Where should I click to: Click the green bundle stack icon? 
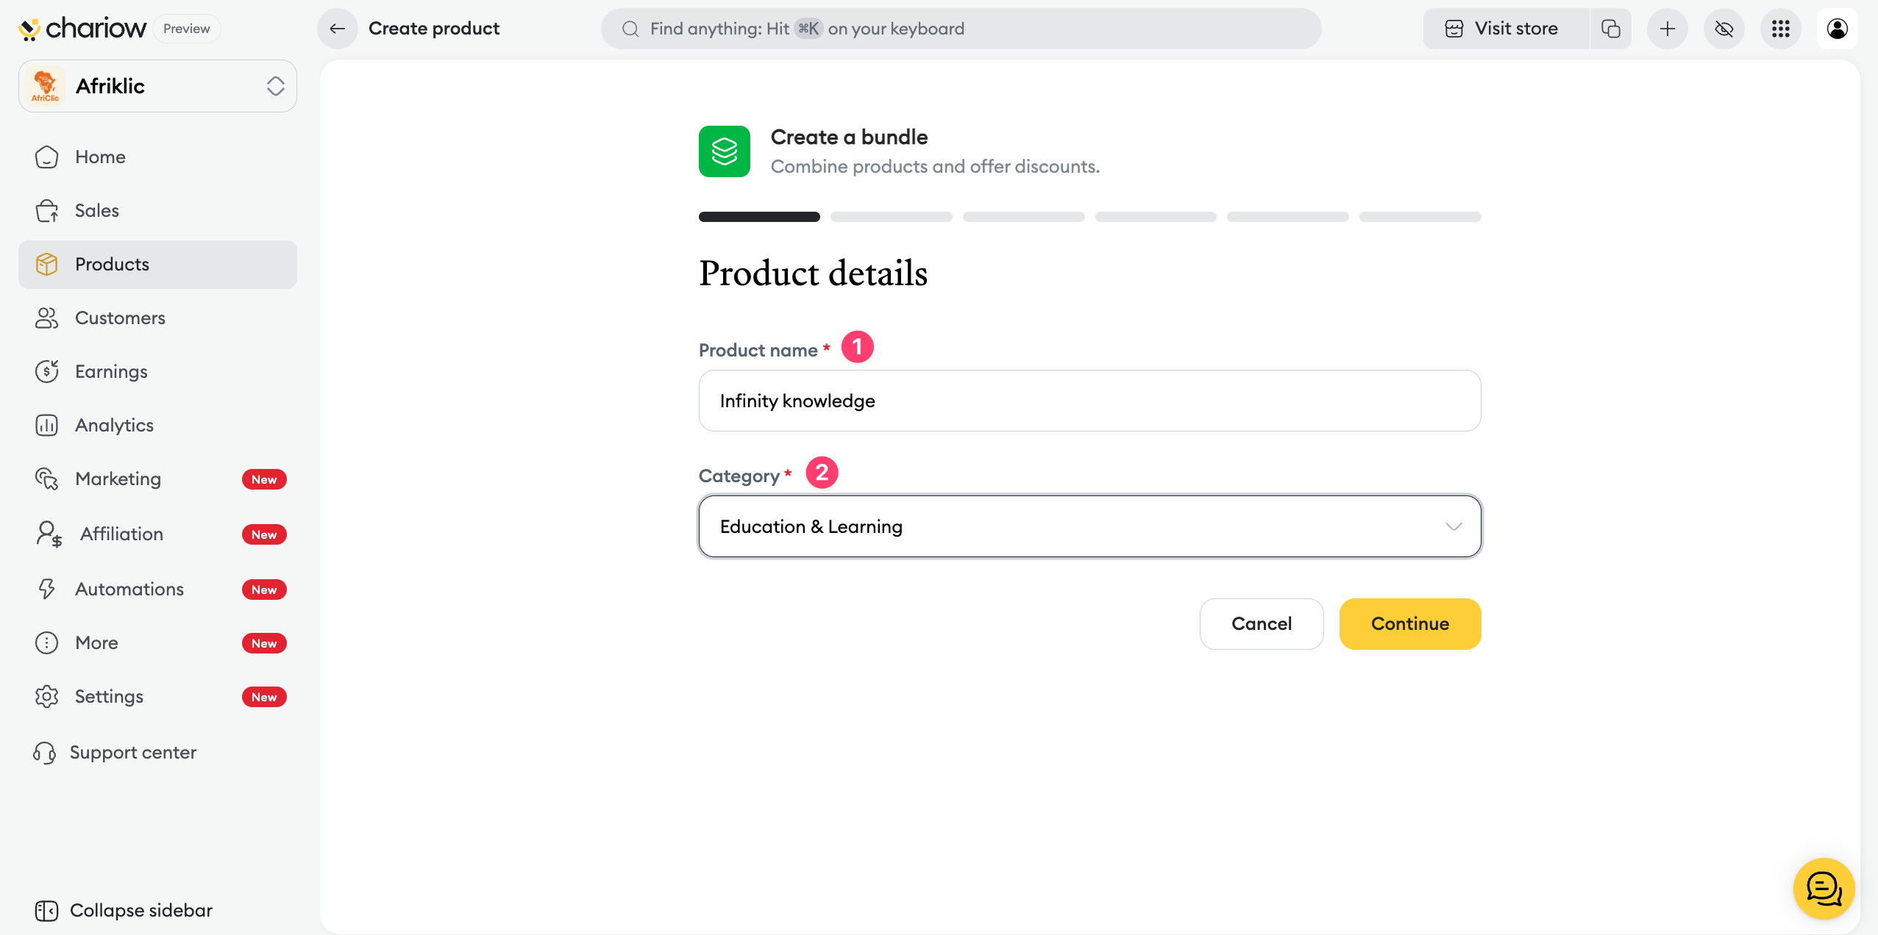725,151
